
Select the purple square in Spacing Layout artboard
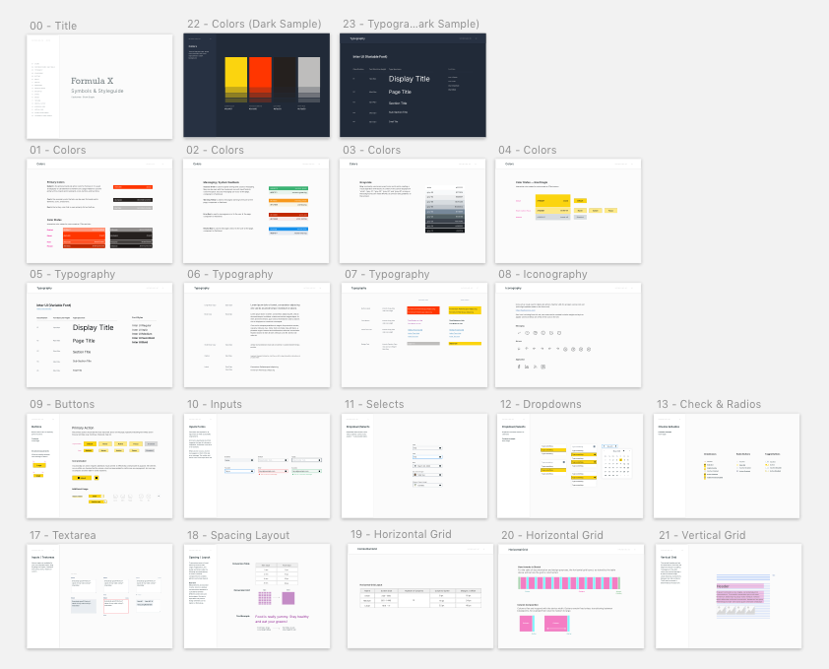click(288, 598)
